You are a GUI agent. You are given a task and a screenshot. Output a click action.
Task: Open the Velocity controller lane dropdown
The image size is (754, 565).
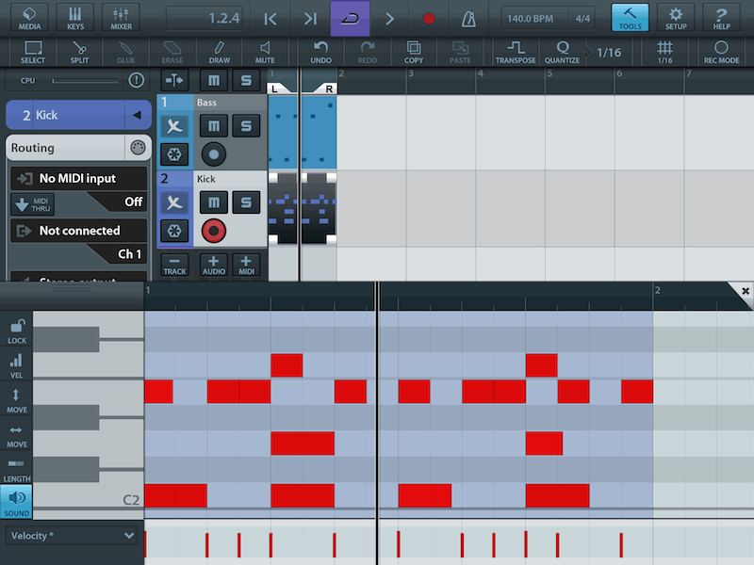72,535
